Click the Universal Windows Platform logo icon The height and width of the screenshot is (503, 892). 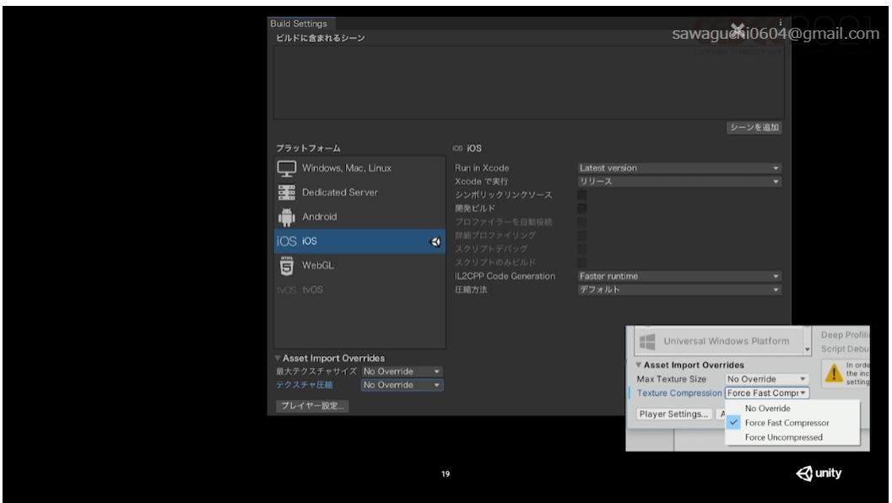click(647, 342)
